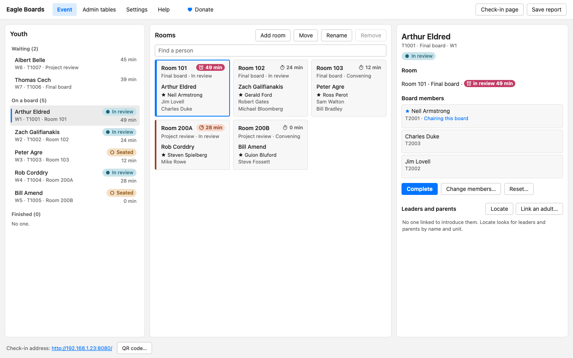Click the Check-in page button
The image size is (573, 358).
click(499, 10)
